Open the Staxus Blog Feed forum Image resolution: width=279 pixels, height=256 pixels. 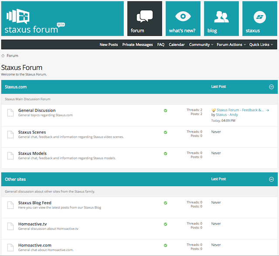tap(35, 203)
